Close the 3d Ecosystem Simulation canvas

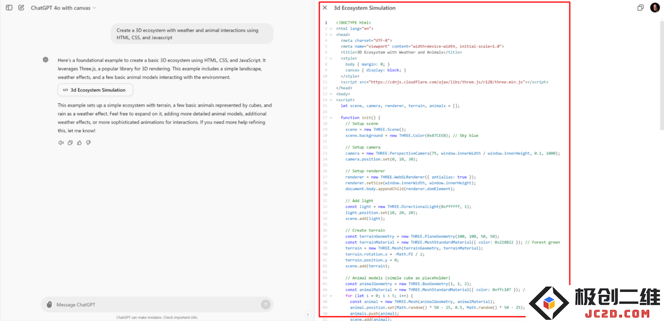[325, 8]
